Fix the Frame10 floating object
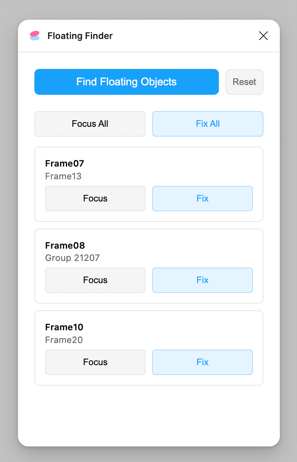Viewport: 297px width, 462px height. [202, 362]
